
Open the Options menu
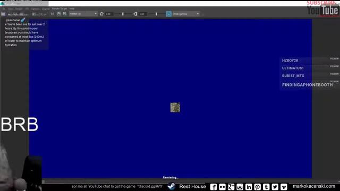coord(35,8)
